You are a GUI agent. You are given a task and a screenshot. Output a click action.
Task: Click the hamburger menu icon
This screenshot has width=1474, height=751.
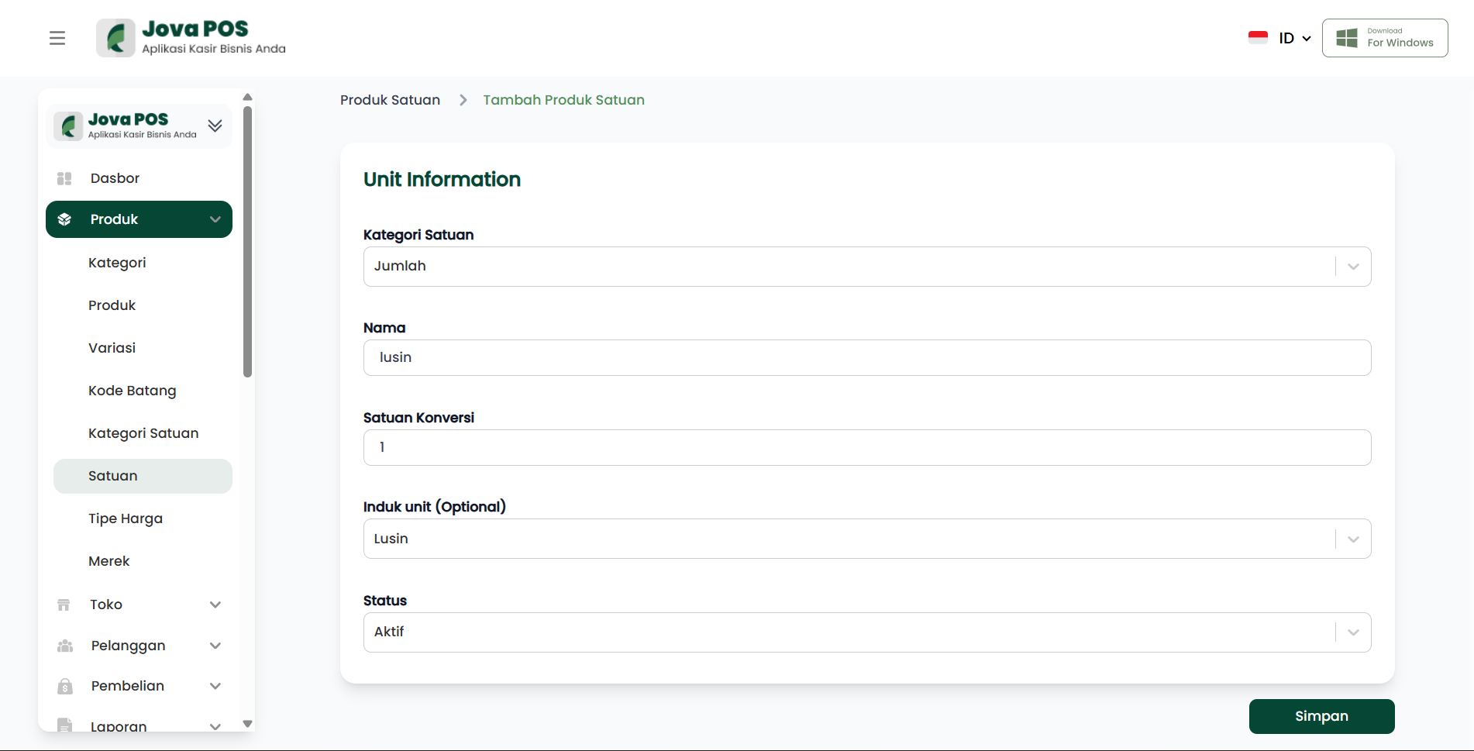(57, 38)
